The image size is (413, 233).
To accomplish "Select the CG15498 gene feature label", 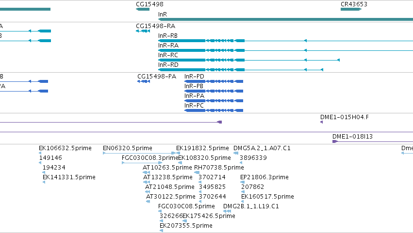I will [x=149, y=4].
